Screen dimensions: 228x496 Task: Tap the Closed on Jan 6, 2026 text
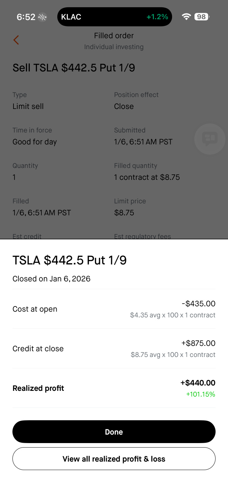pos(51,279)
